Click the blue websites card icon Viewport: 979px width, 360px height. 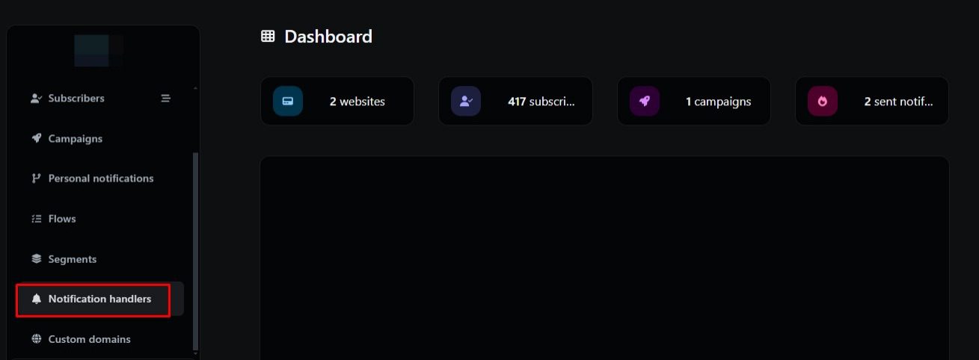point(288,102)
